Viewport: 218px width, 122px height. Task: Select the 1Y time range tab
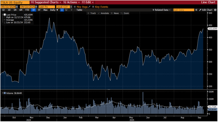(34, 10)
